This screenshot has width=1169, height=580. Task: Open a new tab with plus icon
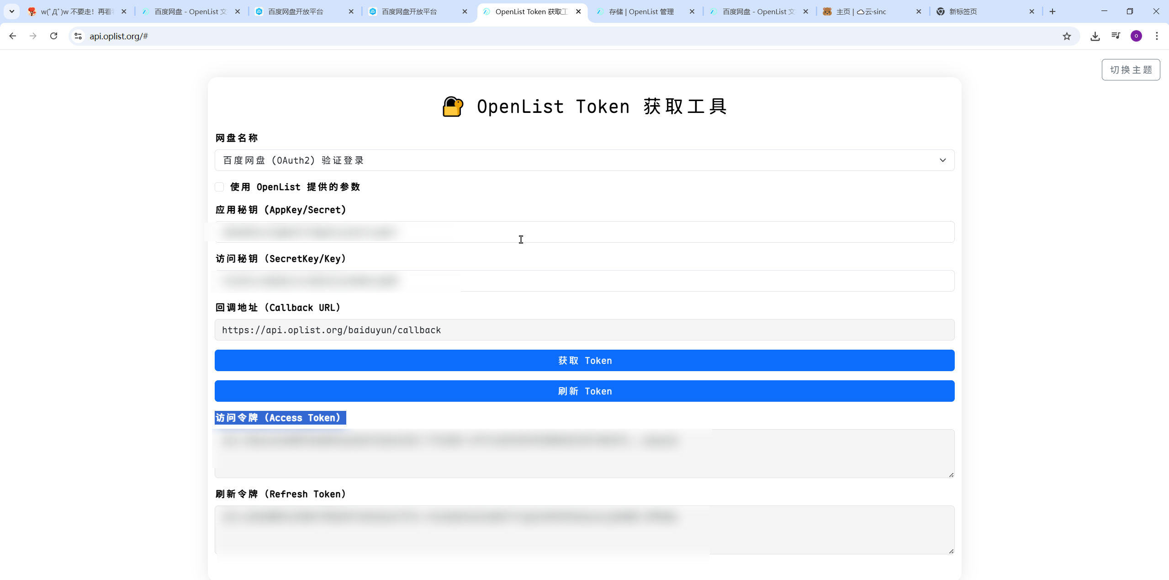point(1053,11)
